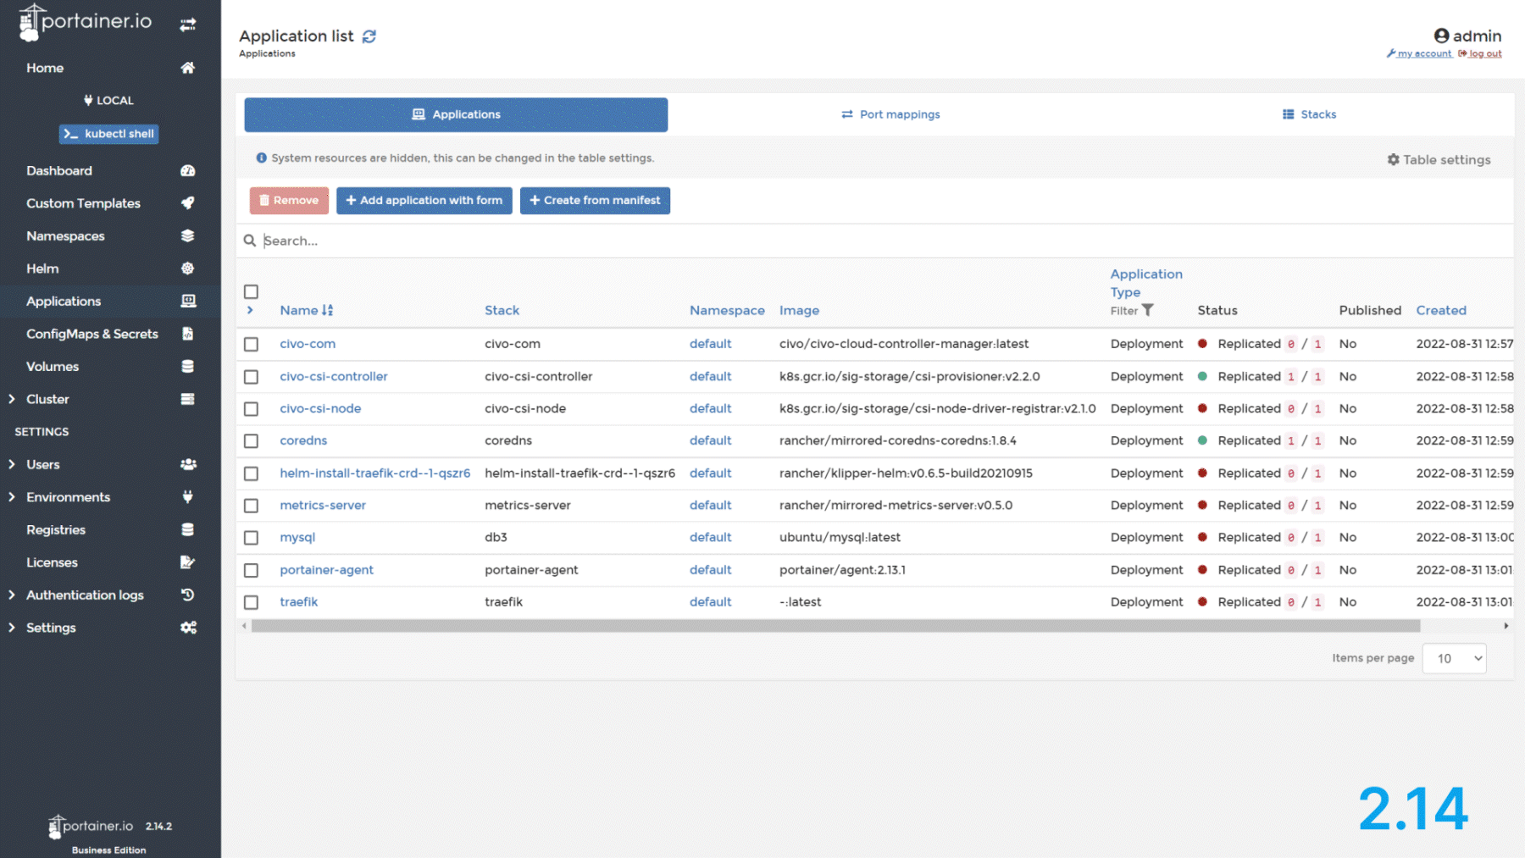Click the portainer.io logo at top

tap(86, 22)
